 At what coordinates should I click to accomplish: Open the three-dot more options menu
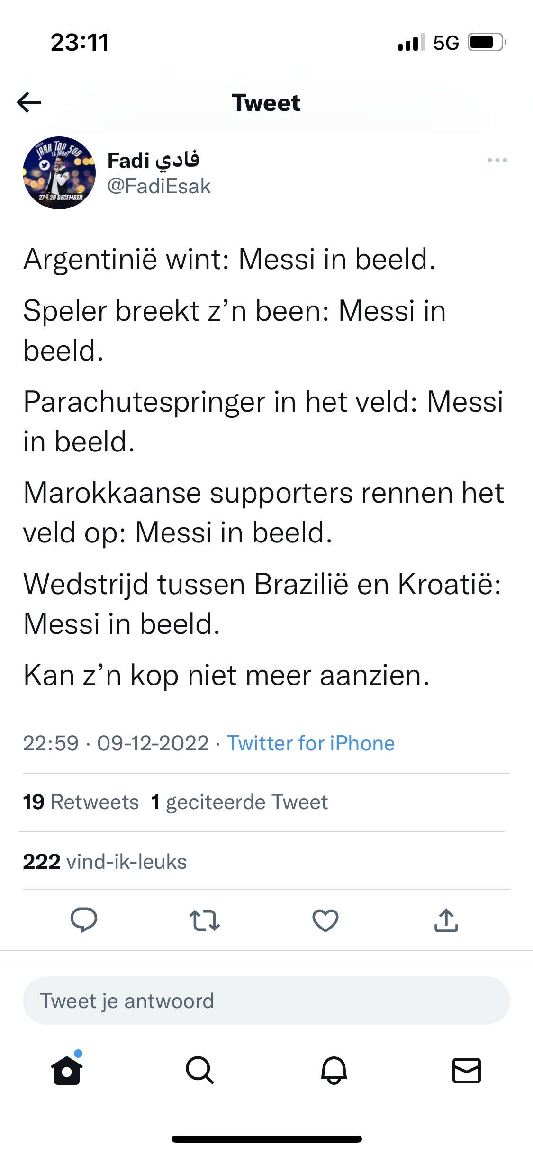coord(497,161)
